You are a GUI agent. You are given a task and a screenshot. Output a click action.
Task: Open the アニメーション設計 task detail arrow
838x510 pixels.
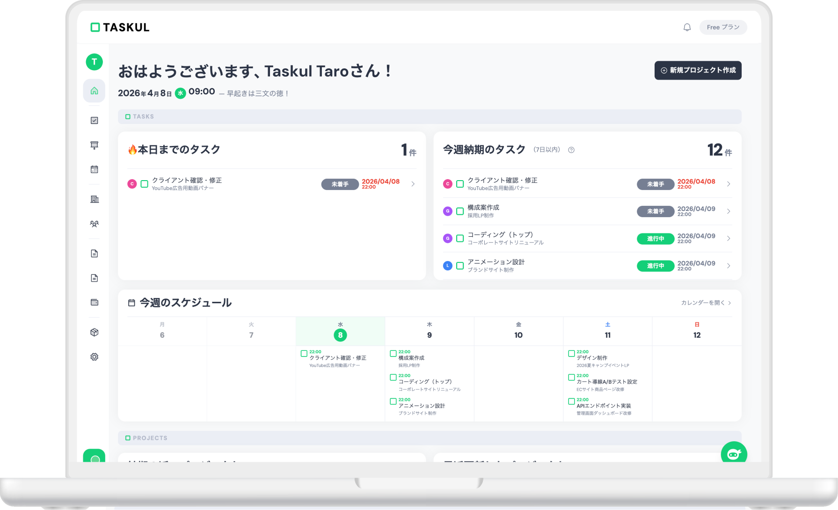click(729, 265)
